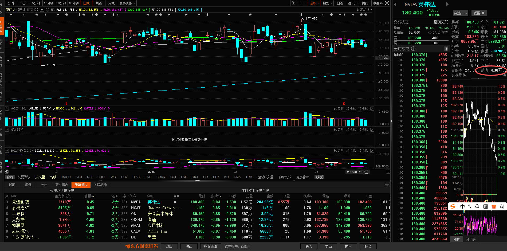507x251 pixels.
Task: Switch to the 月线 monthly chart tab
Action: pyautogui.click(x=112, y=3)
